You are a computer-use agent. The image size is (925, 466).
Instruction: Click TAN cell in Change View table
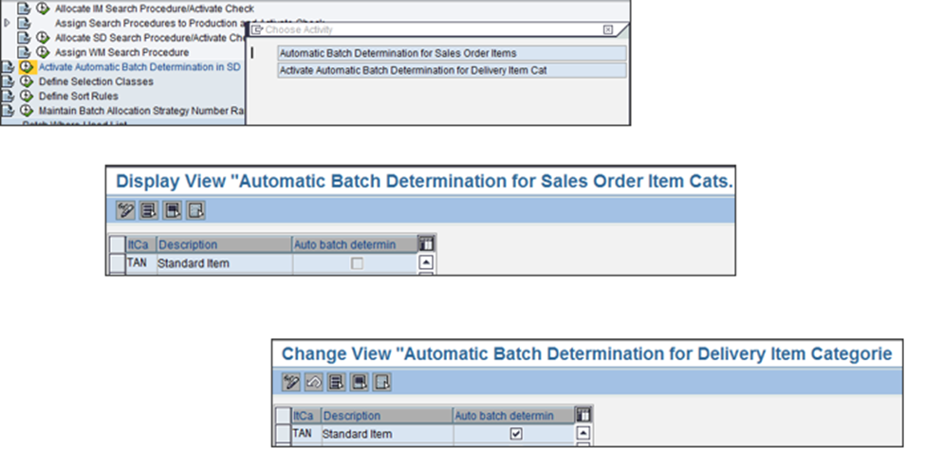[306, 434]
